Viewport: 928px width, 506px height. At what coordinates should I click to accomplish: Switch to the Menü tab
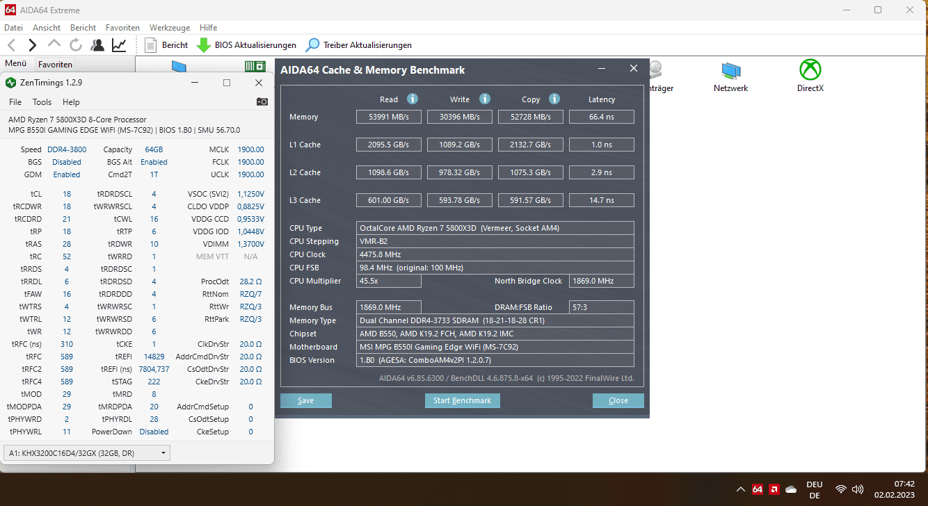pyautogui.click(x=16, y=63)
